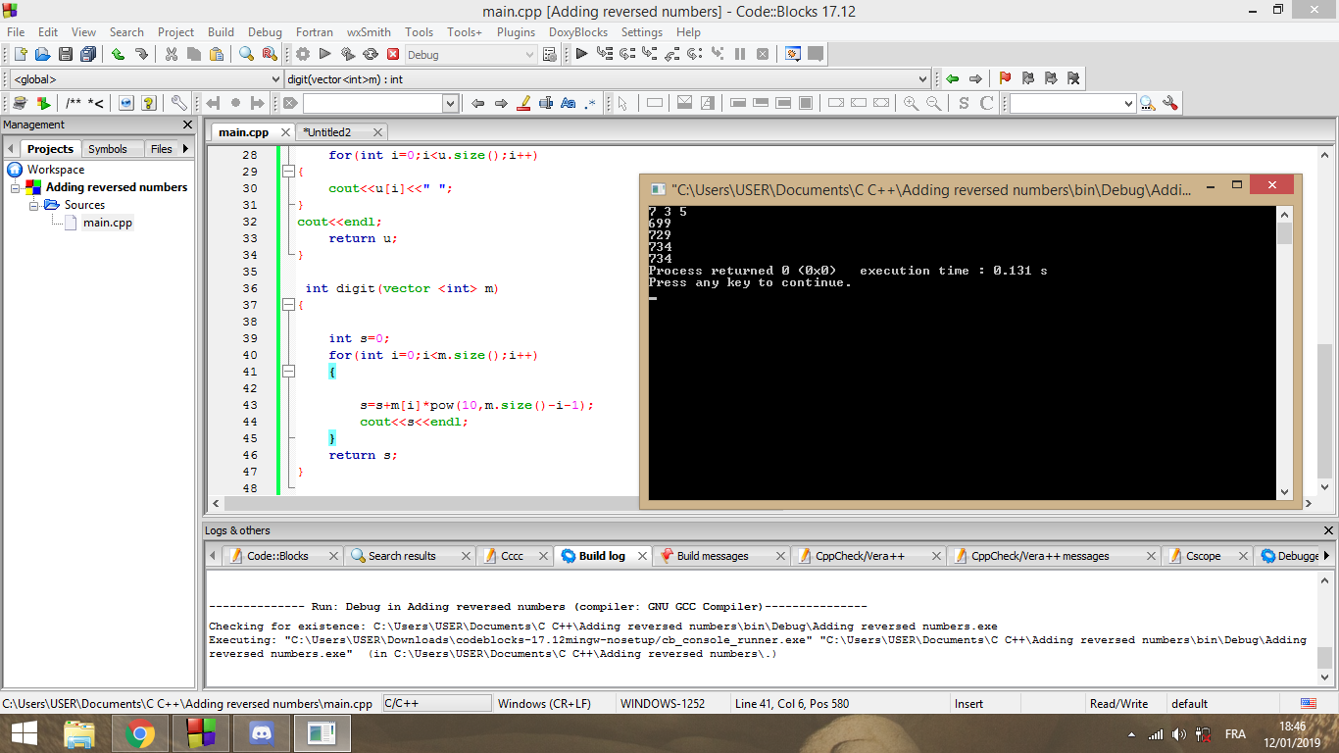Click the Build and run icon
This screenshot has width=1339, height=753.
point(348,55)
